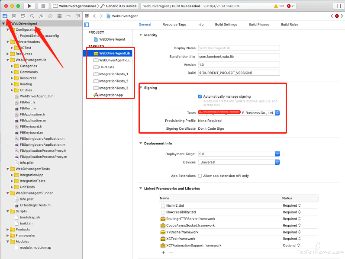Click the Build field
The image size is (345, 259).
239,73
